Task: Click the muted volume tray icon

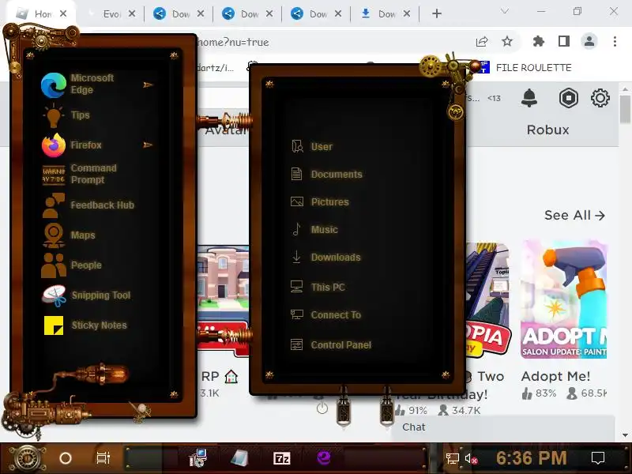Action: (x=471, y=459)
